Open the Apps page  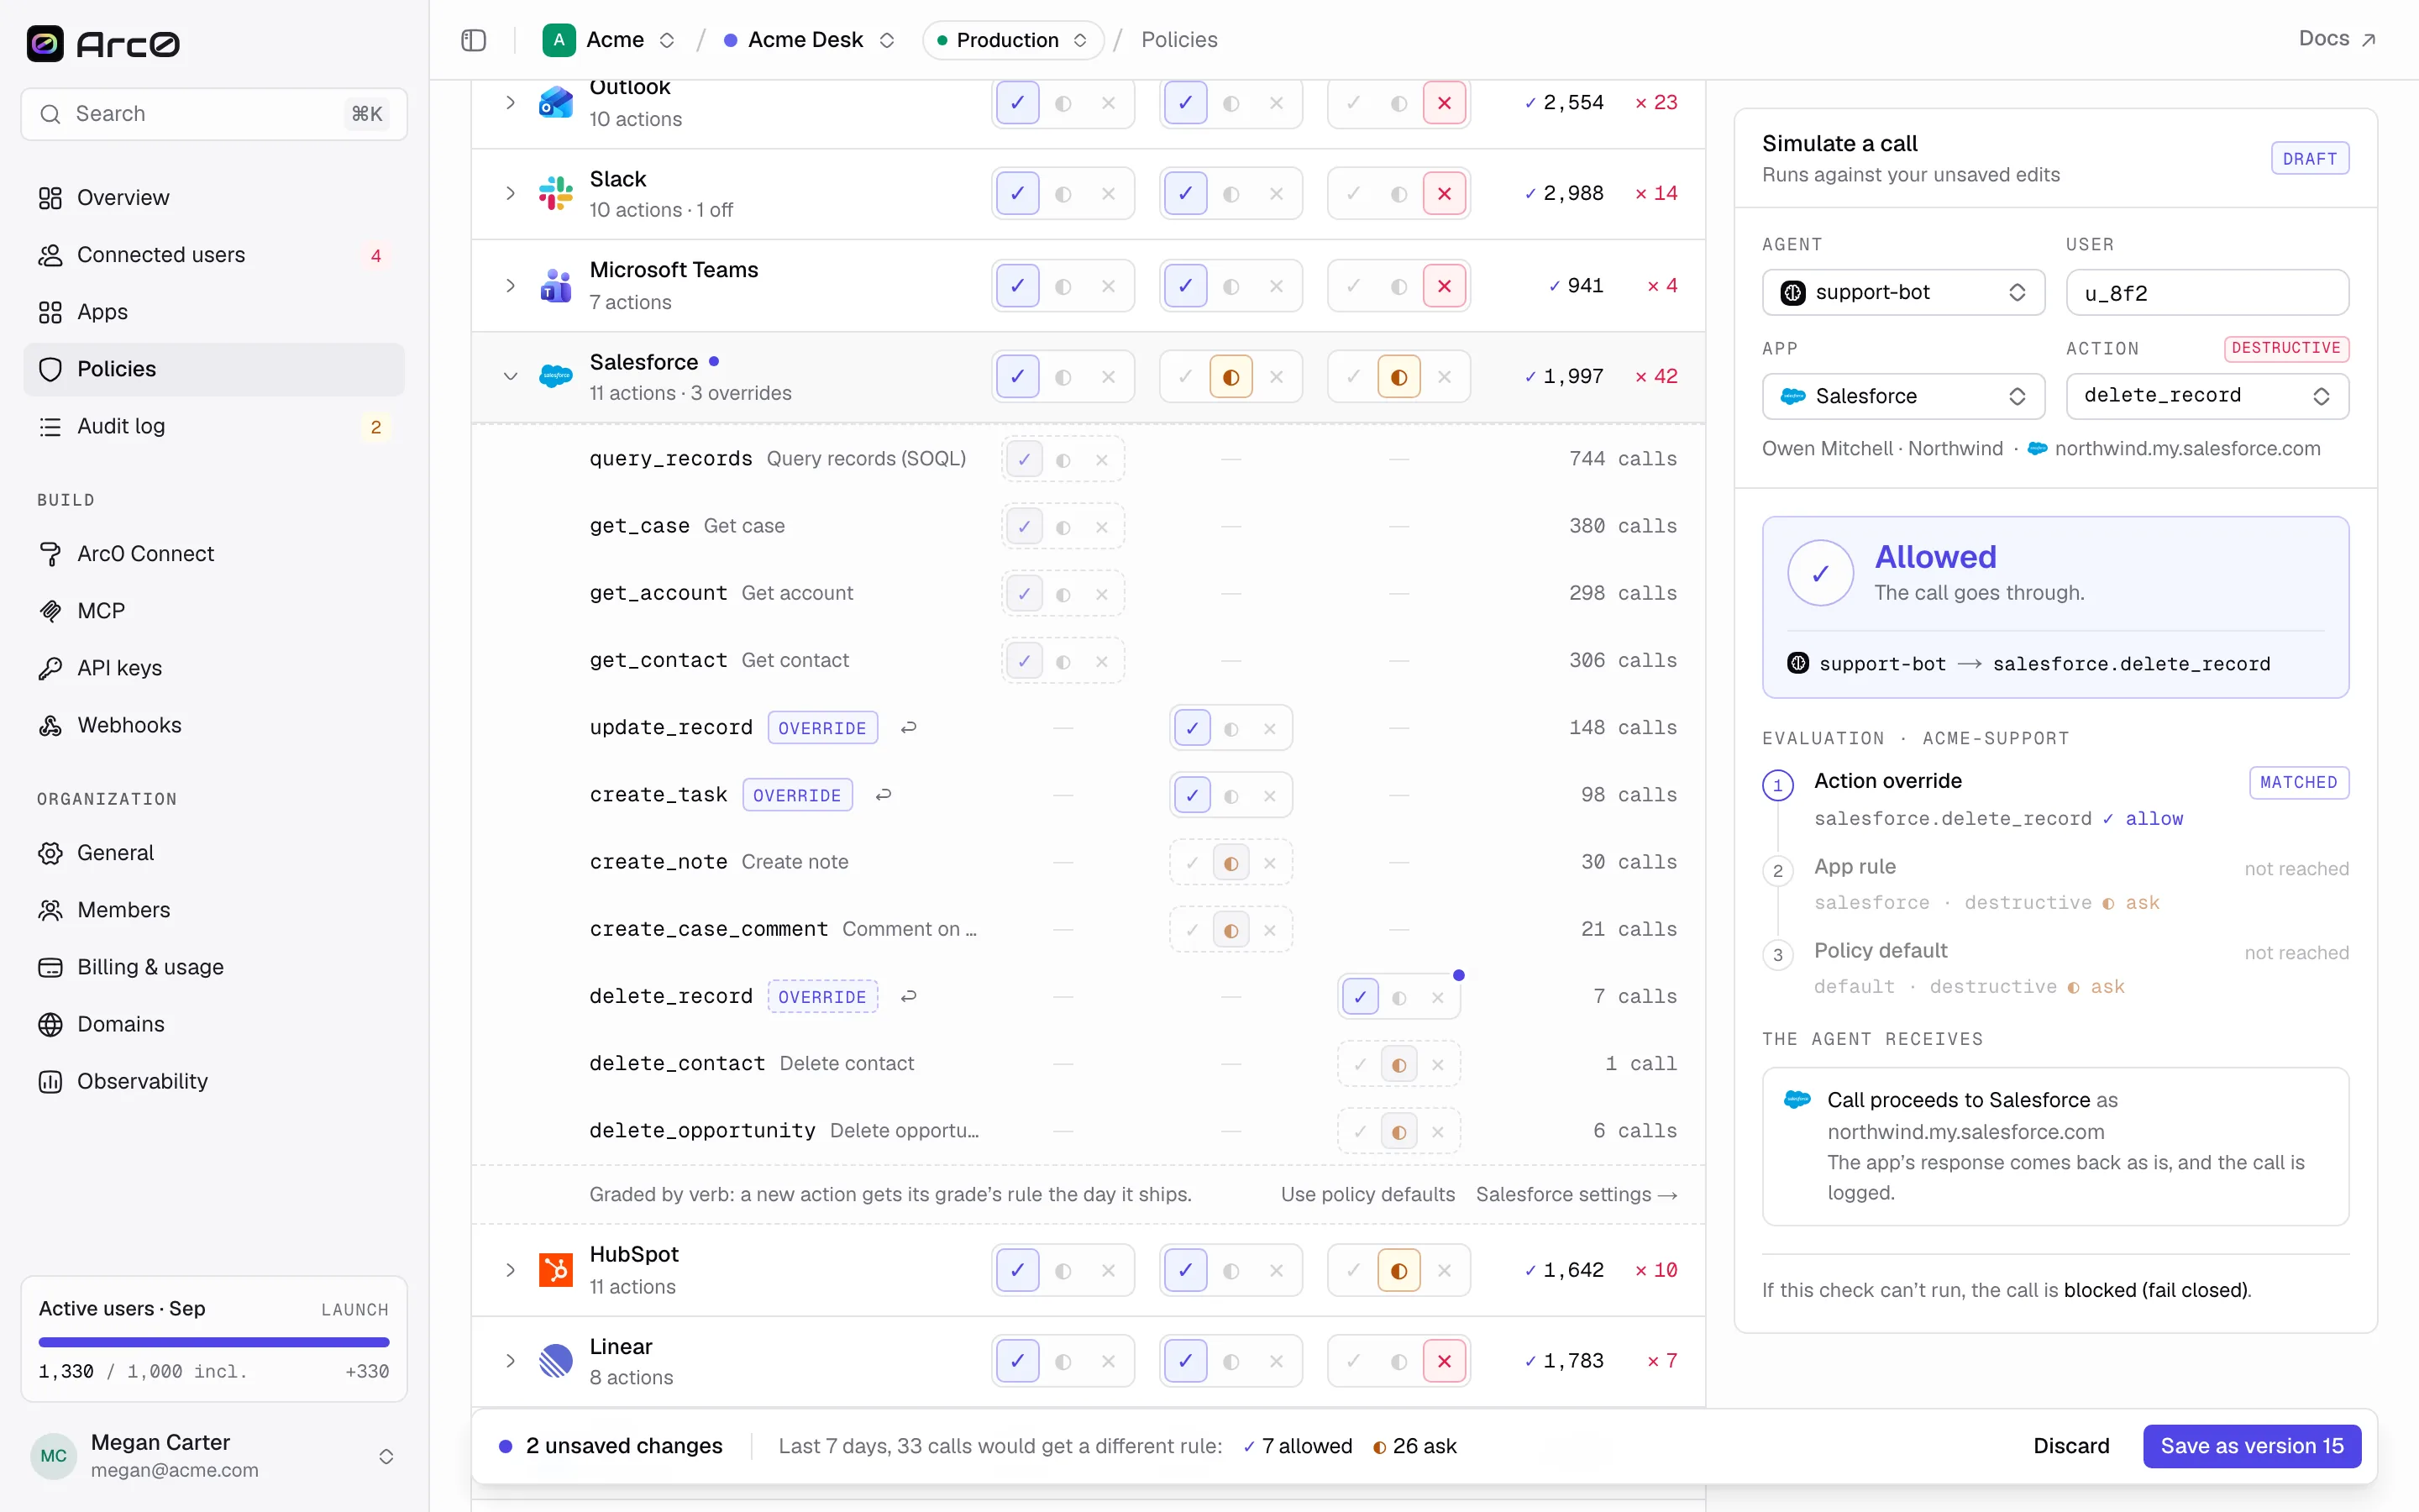pyautogui.click(x=214, y=312)
